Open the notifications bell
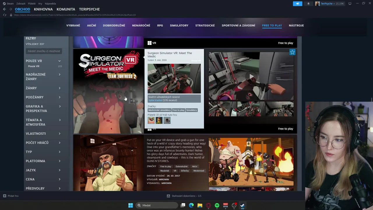The image size is (373, 210). point(308,3)
